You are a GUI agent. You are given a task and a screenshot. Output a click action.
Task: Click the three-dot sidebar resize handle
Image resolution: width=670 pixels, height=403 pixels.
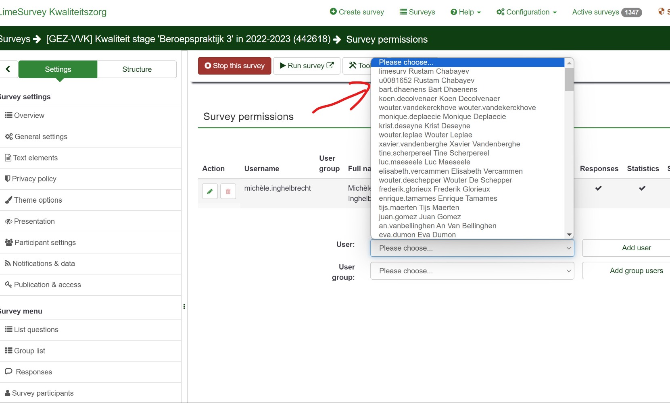point(184,306)
